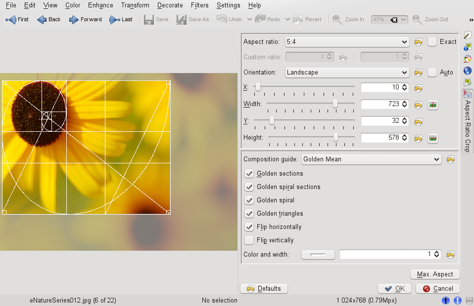The width and height of the screenshot is (474, 306).
Task: Center the crop vertically via icon beside Height
Action: (x=433, y=138)
